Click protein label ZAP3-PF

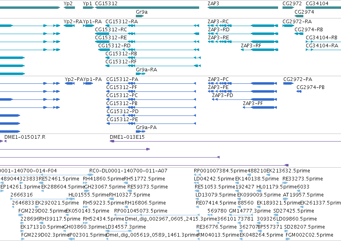coord(253,103)
